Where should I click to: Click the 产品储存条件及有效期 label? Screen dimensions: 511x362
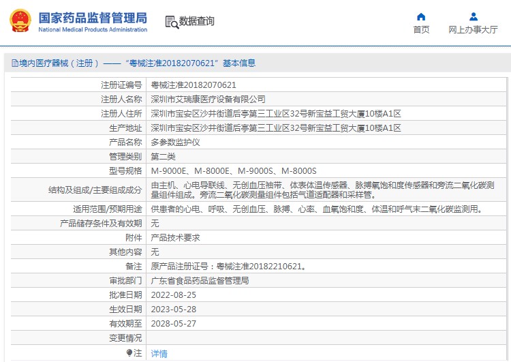pyautogui.click(x=101, y=224)
